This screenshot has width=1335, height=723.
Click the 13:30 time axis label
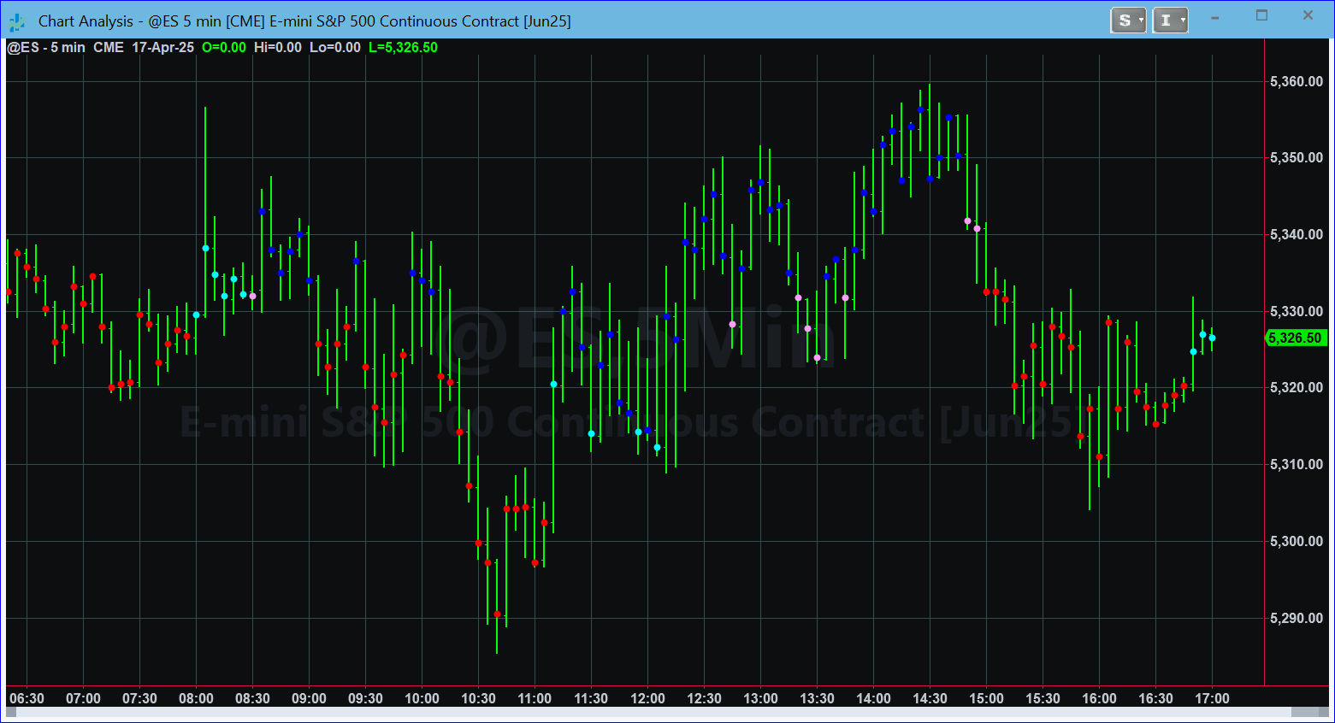click(817, 698)
